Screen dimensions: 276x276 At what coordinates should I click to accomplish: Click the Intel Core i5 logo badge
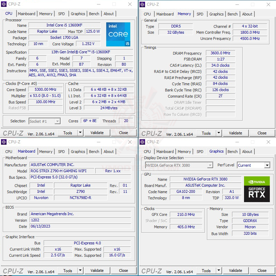pyautogui.click(x=118, y=34)
